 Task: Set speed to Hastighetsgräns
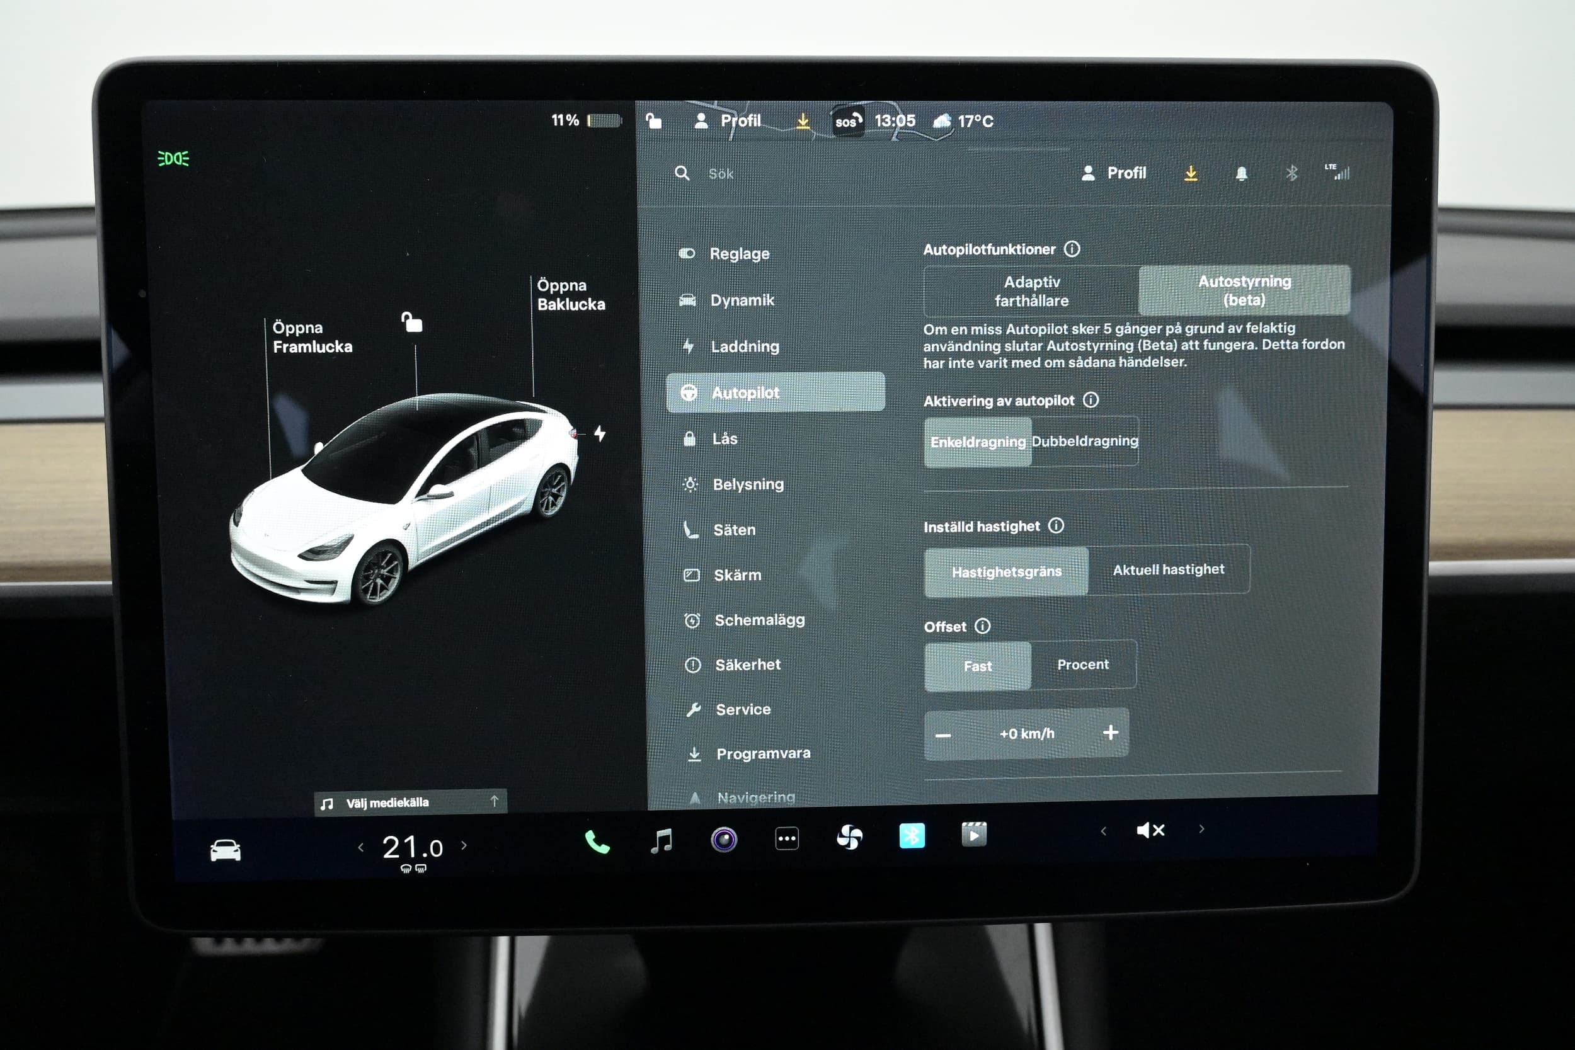[x=1006, y=571]
